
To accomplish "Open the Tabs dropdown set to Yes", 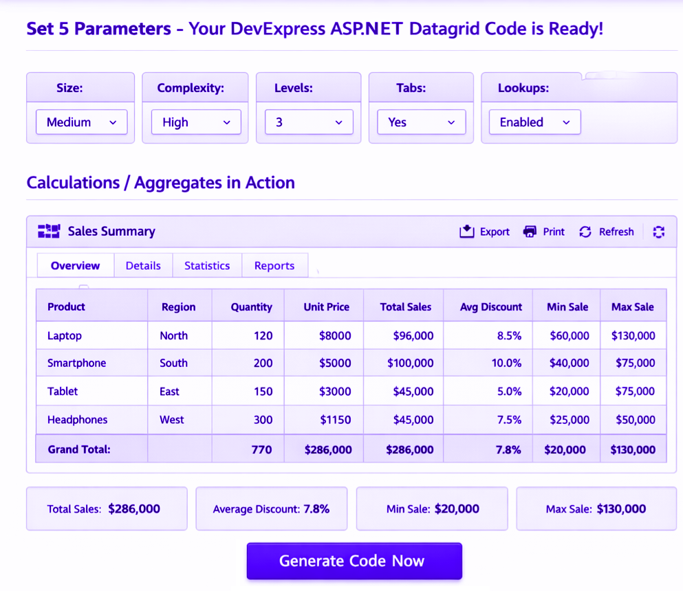I will point(422,122).
